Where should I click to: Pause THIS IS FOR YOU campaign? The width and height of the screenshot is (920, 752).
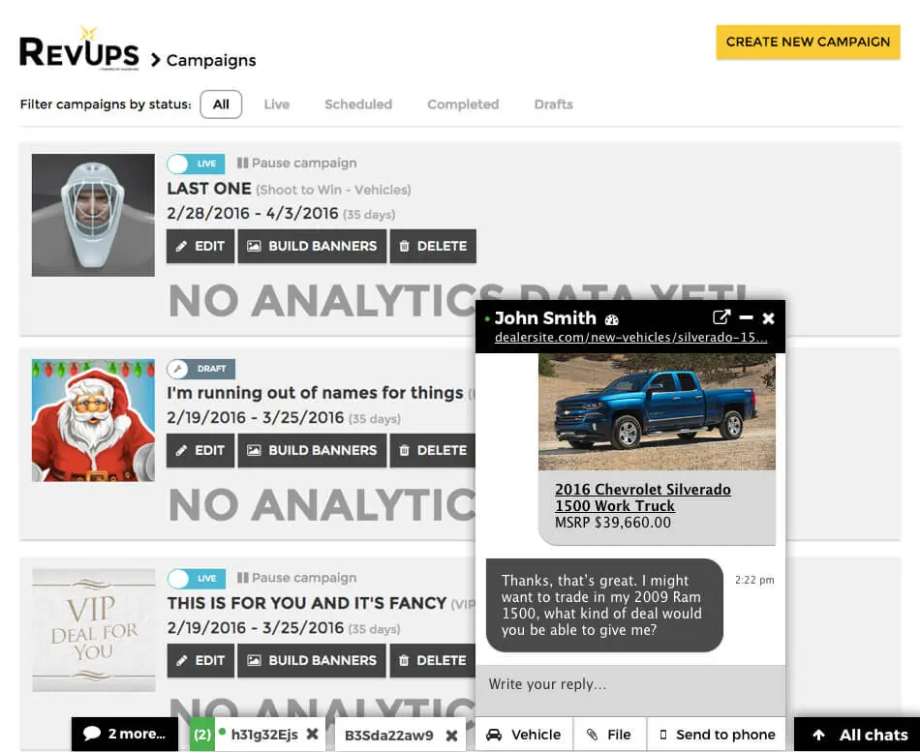click(x=297, y=578)
